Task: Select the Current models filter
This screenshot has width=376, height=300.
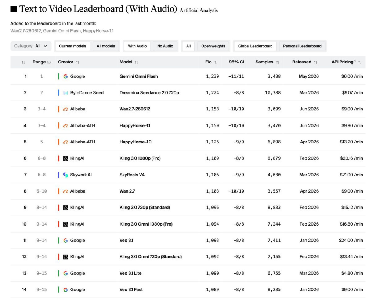Action: pos(72,46)
